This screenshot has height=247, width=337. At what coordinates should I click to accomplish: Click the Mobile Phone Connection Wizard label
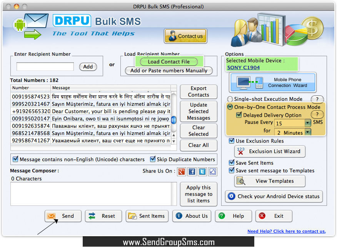[287, 83]
